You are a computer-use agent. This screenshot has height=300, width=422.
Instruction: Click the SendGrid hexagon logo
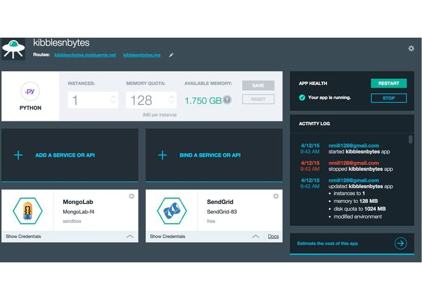point(172,211)
